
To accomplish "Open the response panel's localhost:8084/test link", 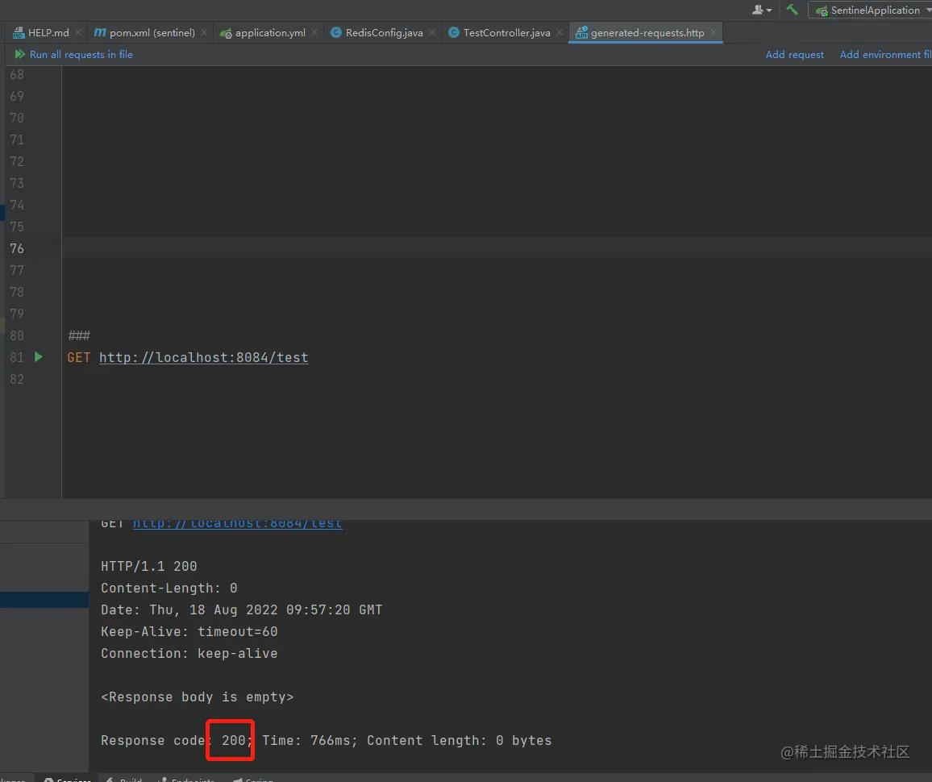I will pos(237,523).
